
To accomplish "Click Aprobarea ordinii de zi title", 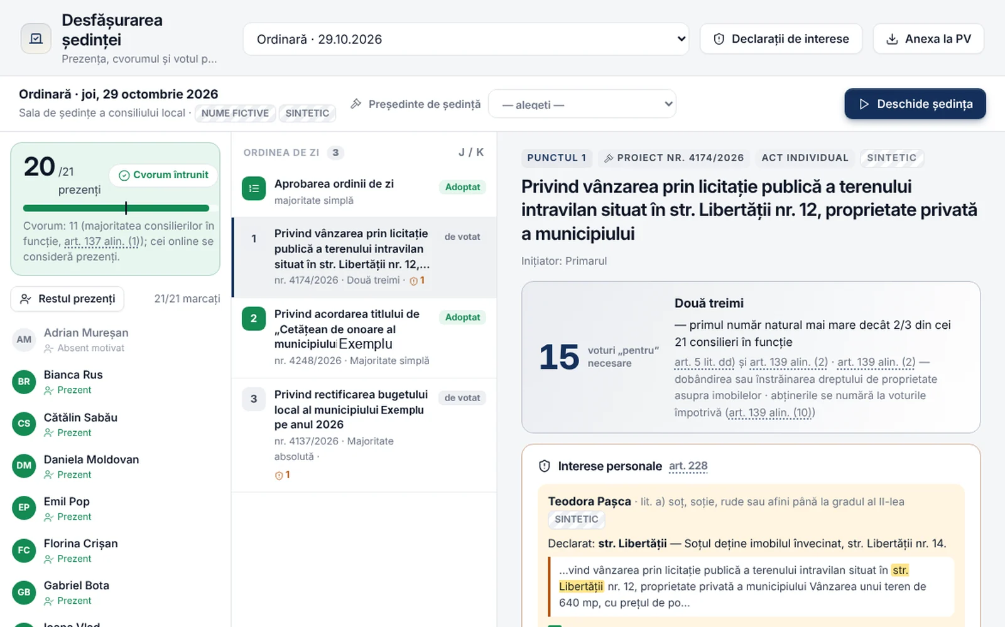I will click(x=334, y=184).
